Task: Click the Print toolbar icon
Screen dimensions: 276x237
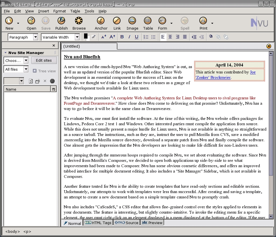Action: [203, 21]
